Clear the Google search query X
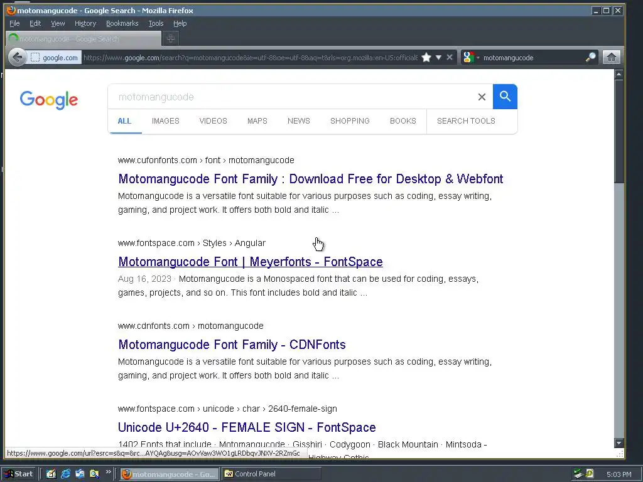The width and height of the screenshot is (643, 482). click(482, 97)
